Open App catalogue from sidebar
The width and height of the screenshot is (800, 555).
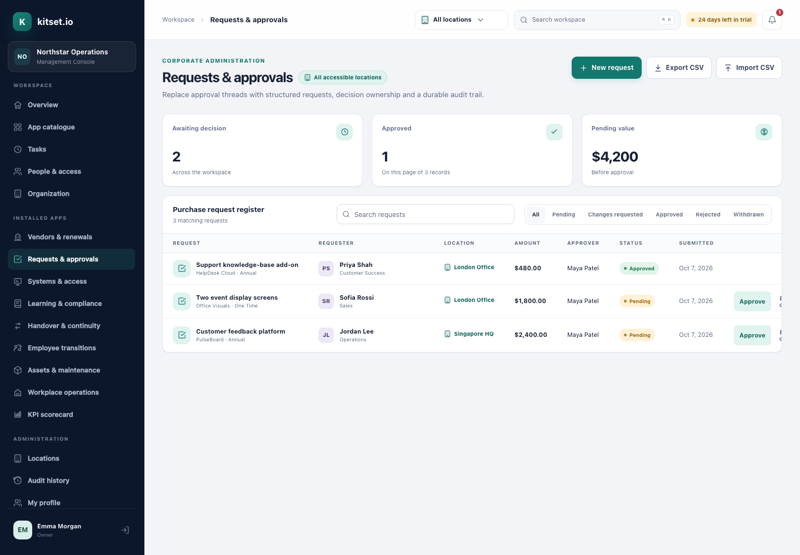[x=71, y=127]
